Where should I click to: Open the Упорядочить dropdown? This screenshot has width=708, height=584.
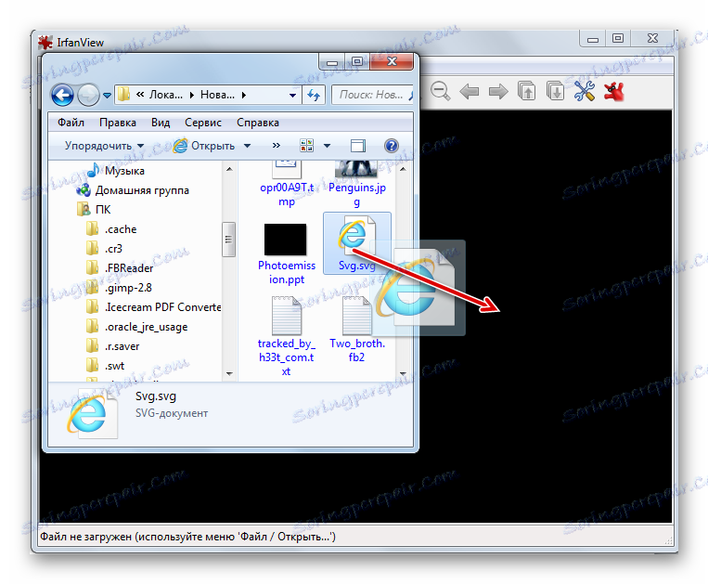104,146
